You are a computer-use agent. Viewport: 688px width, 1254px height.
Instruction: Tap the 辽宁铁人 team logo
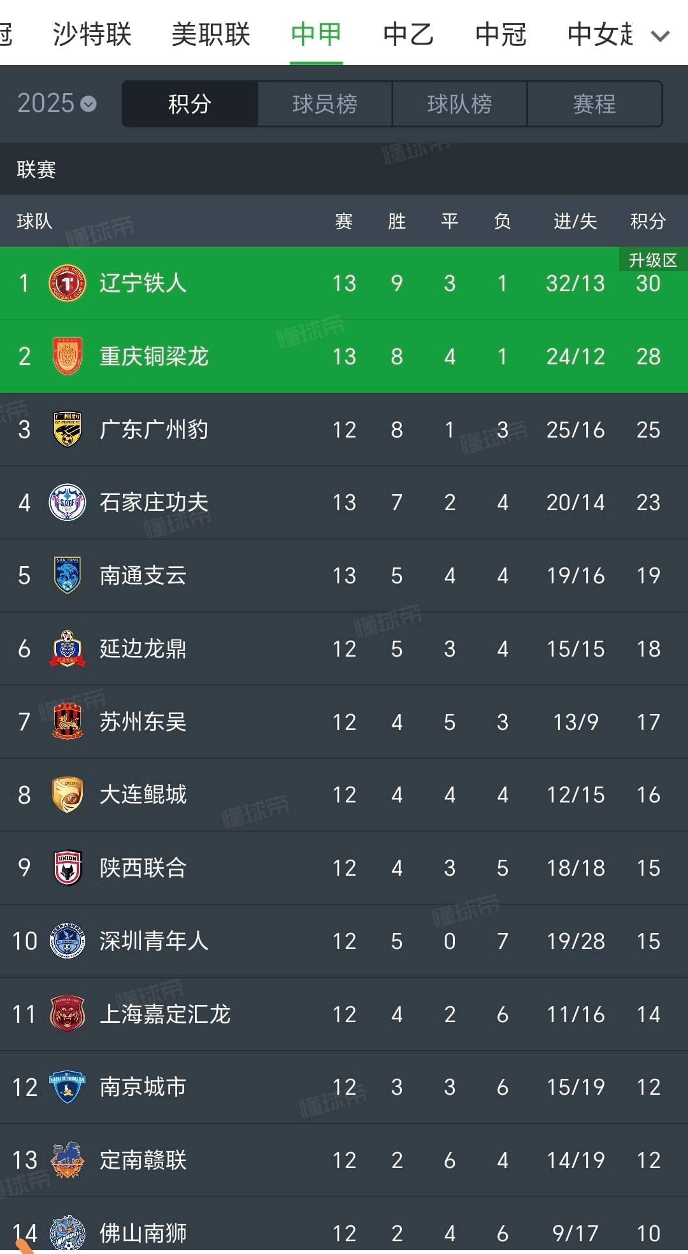[68, 283]
